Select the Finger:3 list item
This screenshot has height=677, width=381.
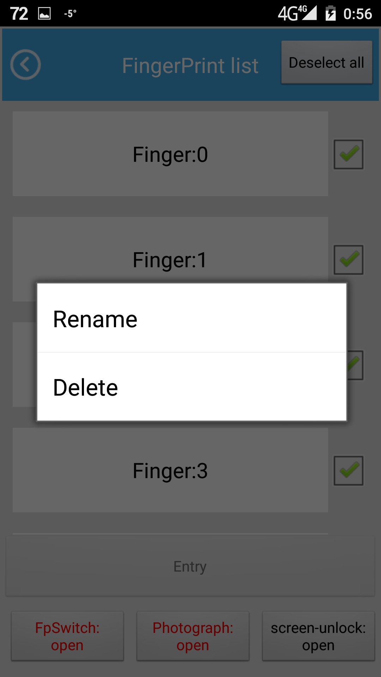click(x=170, y=470)
